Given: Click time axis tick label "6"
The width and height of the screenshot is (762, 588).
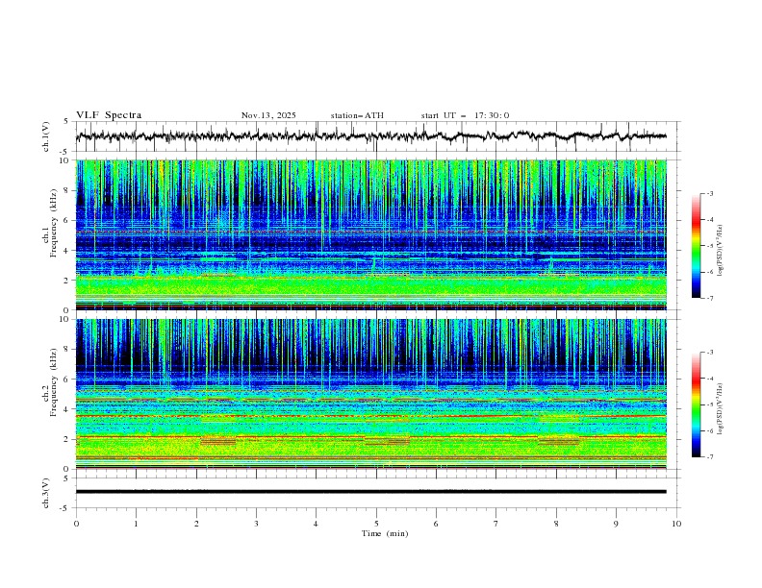Looking at the screenshot, I should tap(437, 524).
